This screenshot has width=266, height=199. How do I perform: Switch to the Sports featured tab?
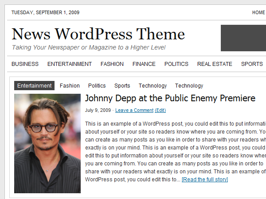[x=122, y=86]
